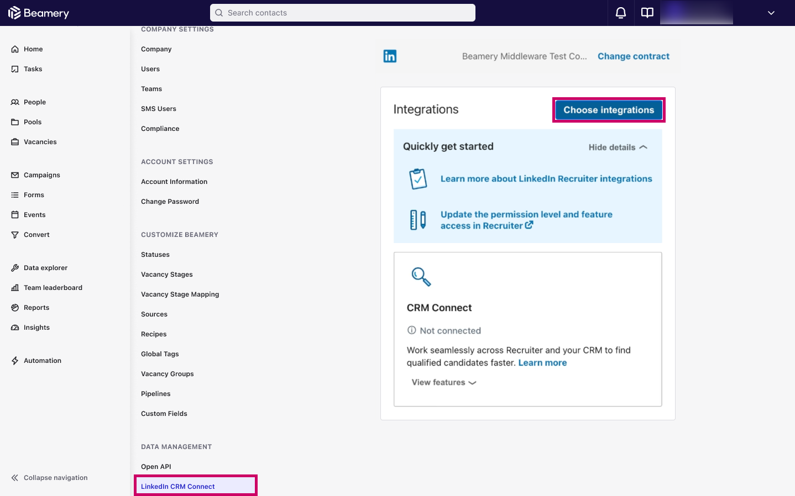Click the Home icon in the sidebar
Image resolution: width=795 pixels, height=496 pixels.
click(15, 49)
